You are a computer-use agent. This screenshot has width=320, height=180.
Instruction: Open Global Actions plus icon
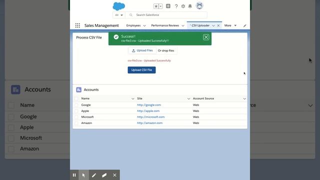[168, 6]
